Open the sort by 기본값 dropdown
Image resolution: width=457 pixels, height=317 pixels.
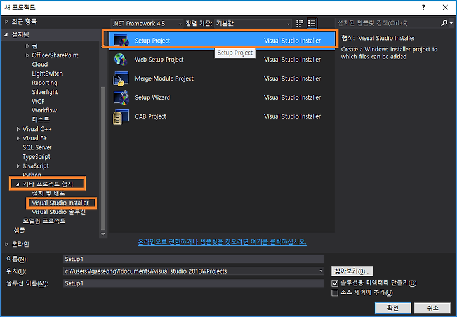253,24
